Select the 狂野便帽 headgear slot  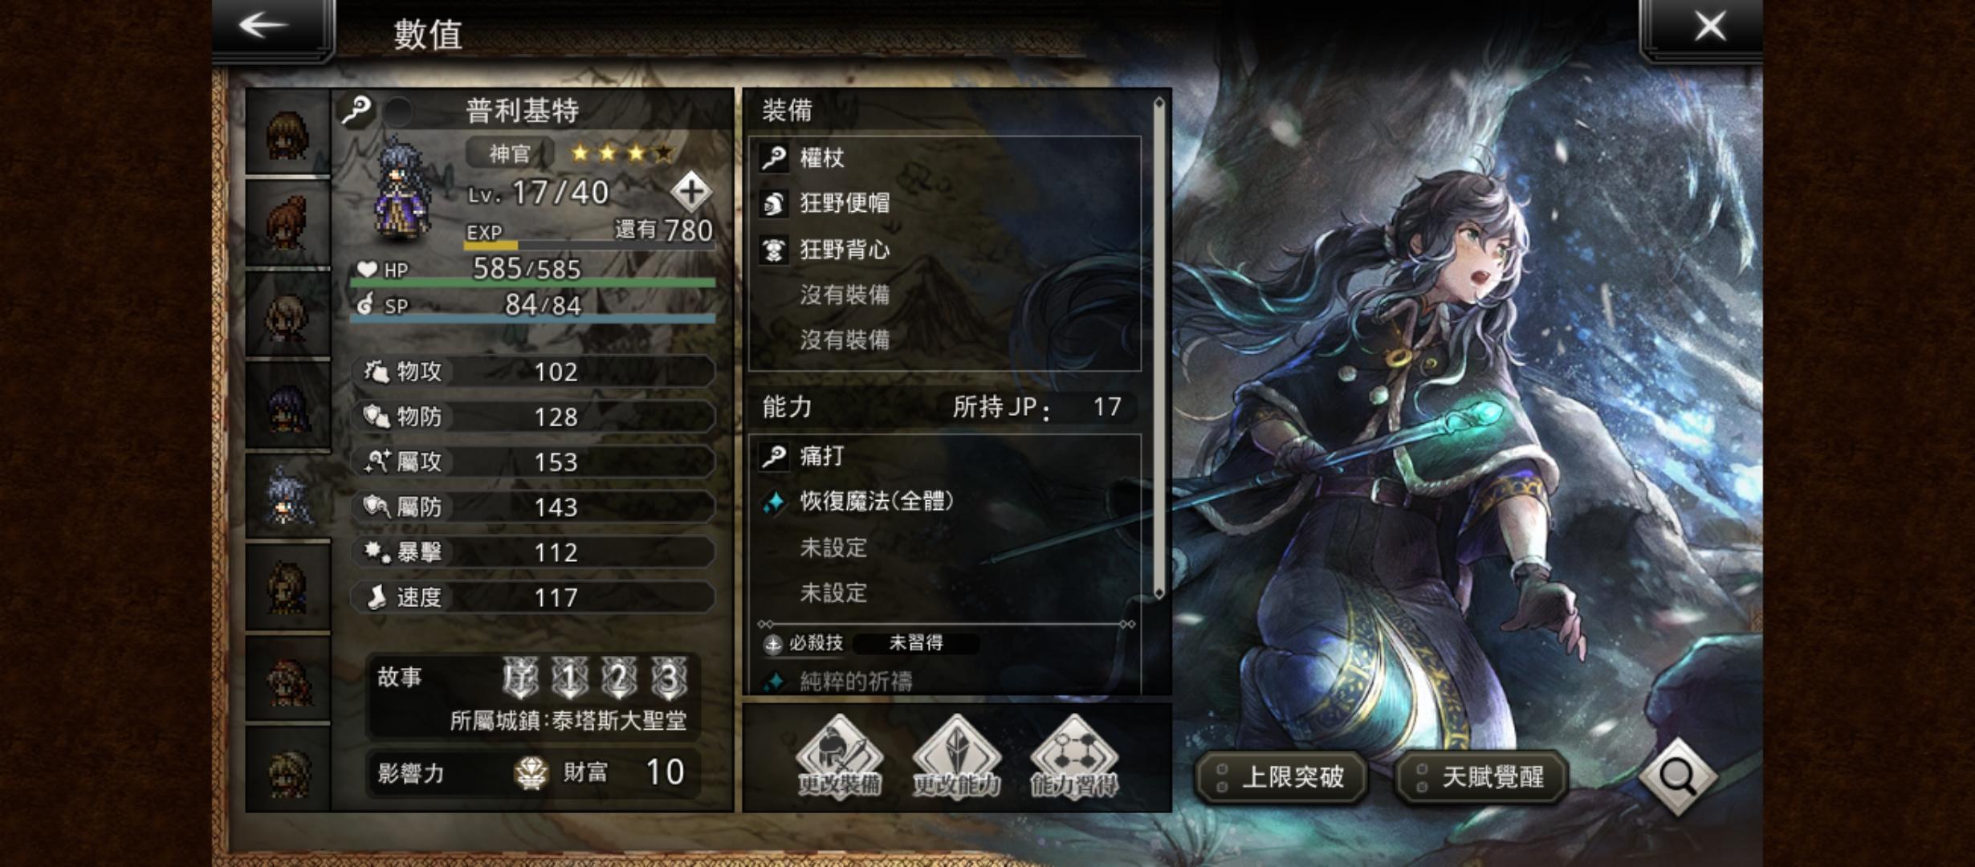pyautogui.click(x=944, y=203)
